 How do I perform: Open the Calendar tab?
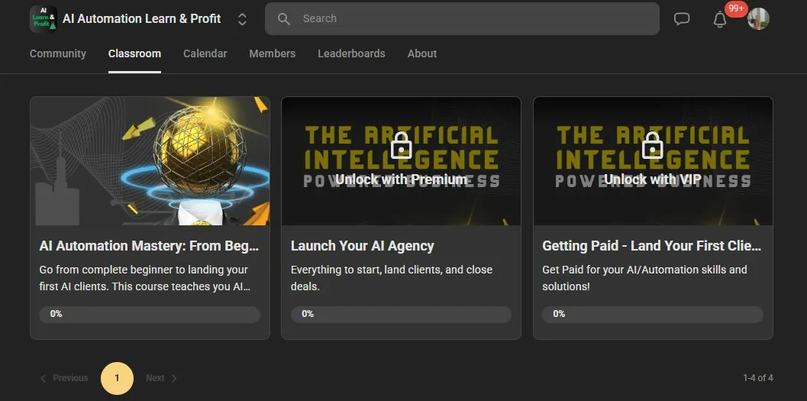pyautogui.click(x=205, y=53)
